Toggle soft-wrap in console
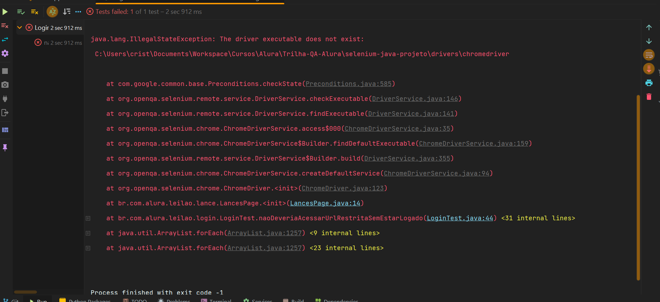The width and height of the screenshot is (660, 302). [x=649, y=55]
